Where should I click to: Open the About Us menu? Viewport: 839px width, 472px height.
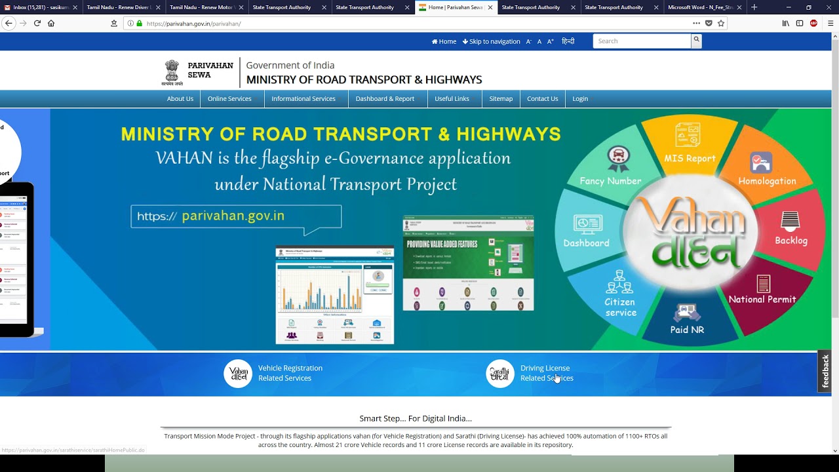180,99
